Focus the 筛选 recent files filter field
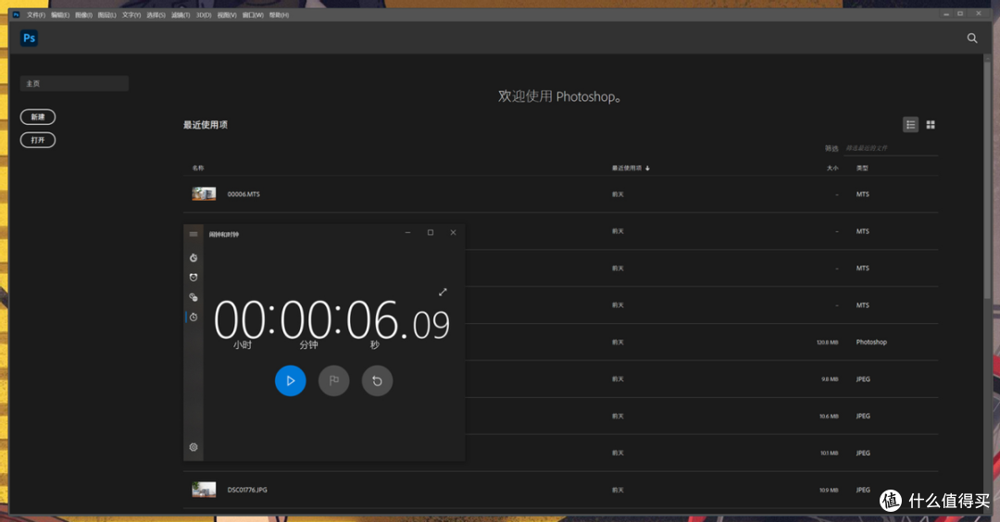The height and width of the screenshot is (522, 1000). coord(891,148)
